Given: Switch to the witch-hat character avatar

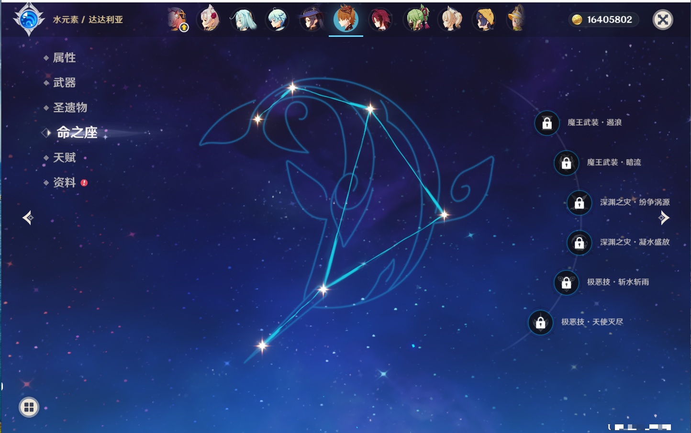Looking at the screenshot, I should [312, 20].
